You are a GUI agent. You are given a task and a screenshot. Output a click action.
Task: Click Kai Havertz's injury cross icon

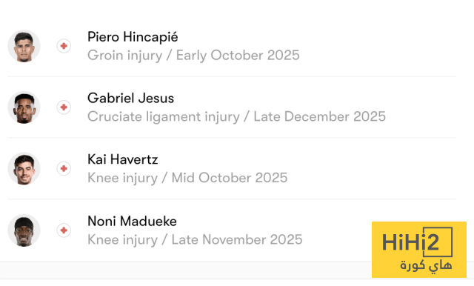point(64,168)
